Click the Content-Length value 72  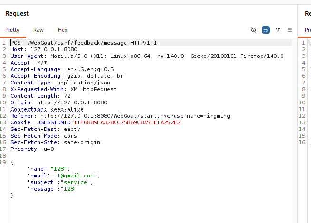click(67, 96)
